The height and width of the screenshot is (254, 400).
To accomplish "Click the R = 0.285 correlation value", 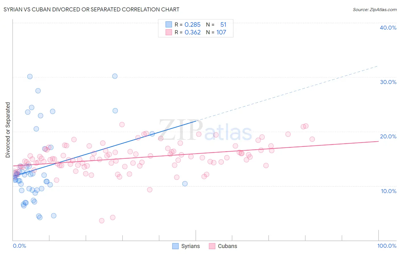I will coord(187,24).
